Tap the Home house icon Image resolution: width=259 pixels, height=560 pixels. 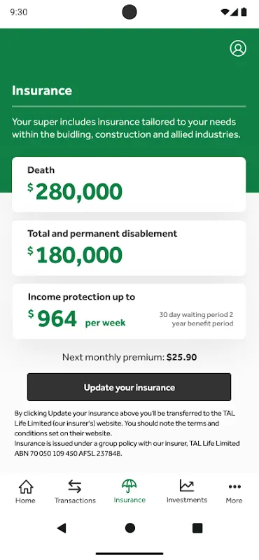pos(26,486)
